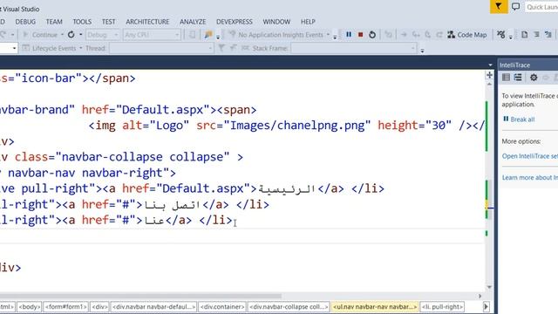Click the editor split window plus icon
The image size is (558, 314).
(x=489, y=75)
